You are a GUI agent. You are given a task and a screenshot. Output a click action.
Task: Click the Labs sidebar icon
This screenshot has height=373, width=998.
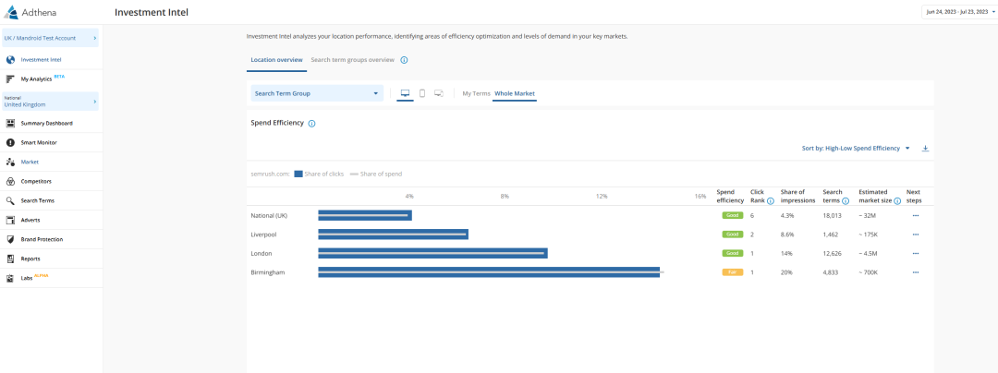pos(10,278)
